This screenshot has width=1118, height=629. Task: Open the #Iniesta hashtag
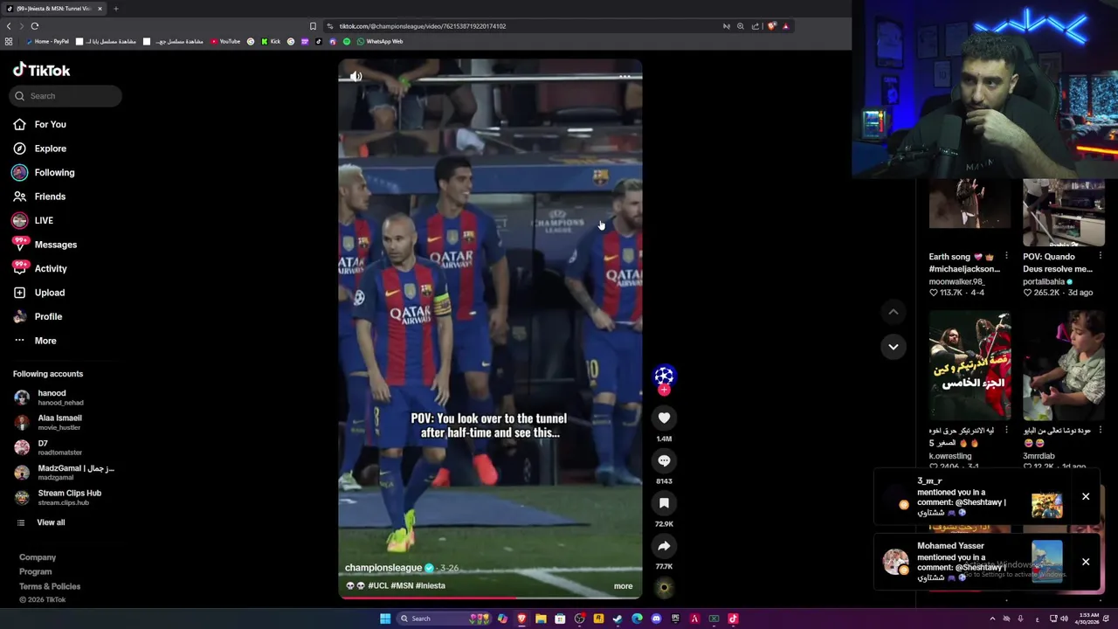pyautogui.click(x=431, y=586)
